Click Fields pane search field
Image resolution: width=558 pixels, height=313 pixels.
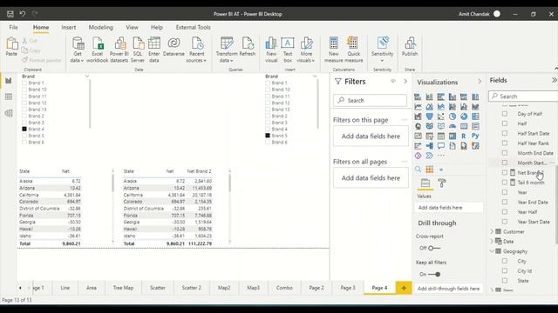pos(523,97)
